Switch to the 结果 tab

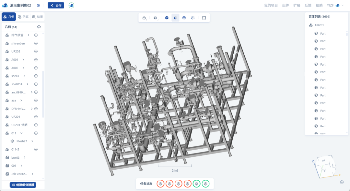pyautogui.click(x=37, y=17)
